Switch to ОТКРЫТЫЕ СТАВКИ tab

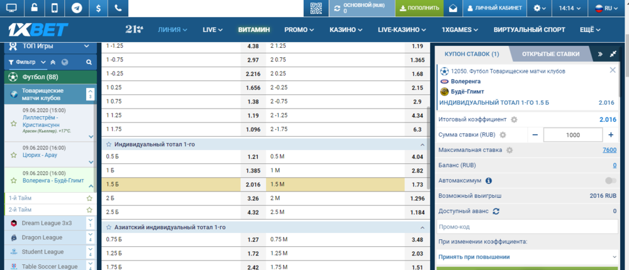pyautogui.click(x=550, y=54)
